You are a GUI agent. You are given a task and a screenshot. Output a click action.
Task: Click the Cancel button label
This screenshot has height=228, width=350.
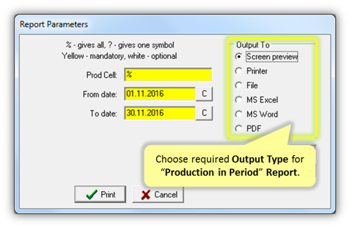166,195
